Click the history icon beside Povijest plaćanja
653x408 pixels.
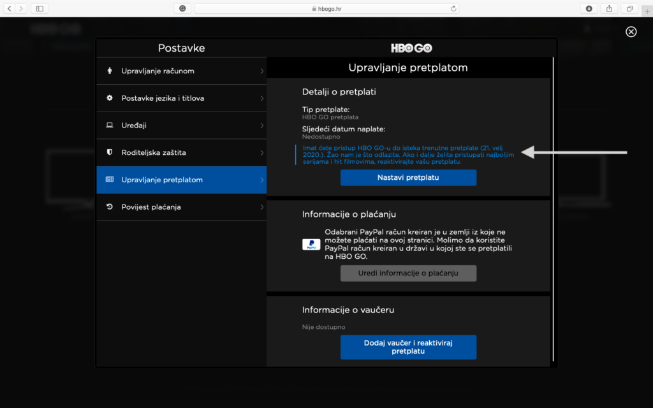[110, 207]
